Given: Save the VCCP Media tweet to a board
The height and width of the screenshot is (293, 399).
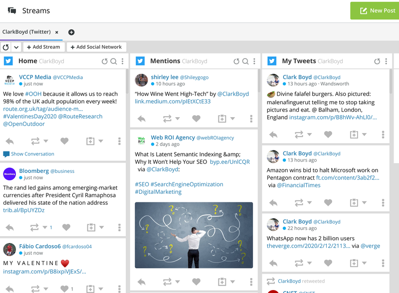Looking at the screenshot, I should point(90,141).
